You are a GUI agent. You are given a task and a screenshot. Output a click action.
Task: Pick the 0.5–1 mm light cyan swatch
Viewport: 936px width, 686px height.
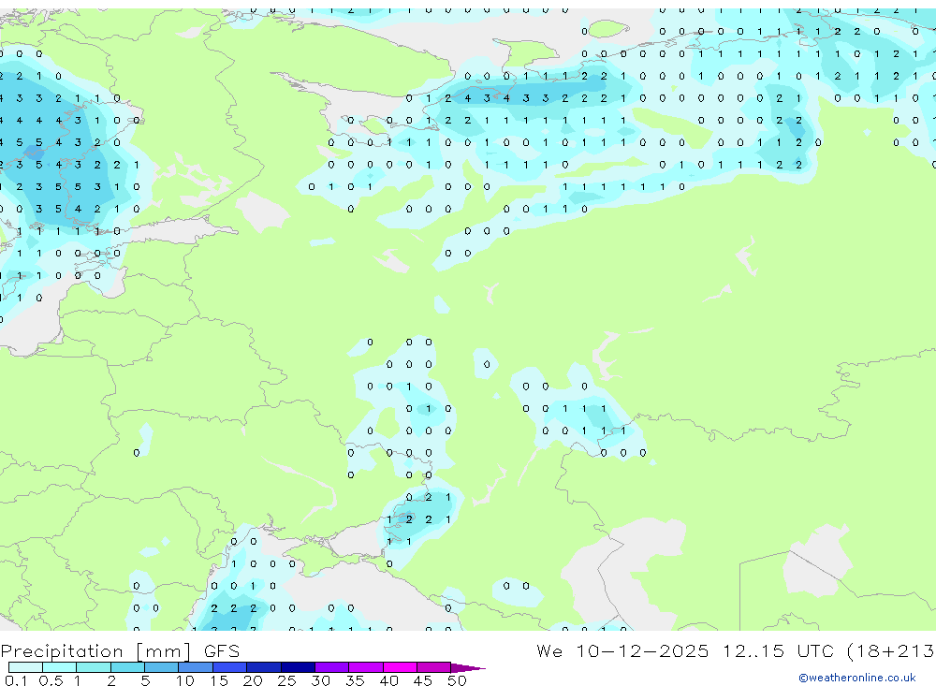60,667
